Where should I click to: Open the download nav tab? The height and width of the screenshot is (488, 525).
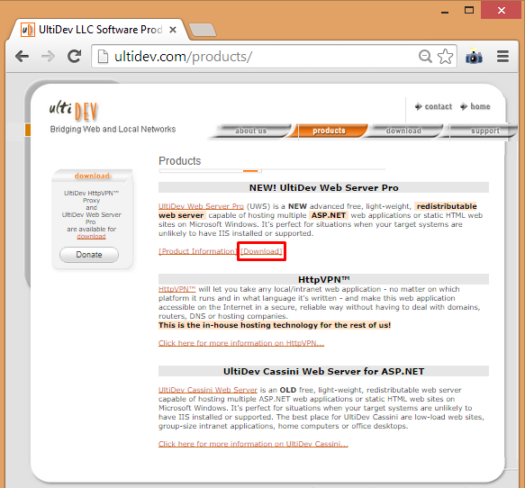(x=403, y=131)
